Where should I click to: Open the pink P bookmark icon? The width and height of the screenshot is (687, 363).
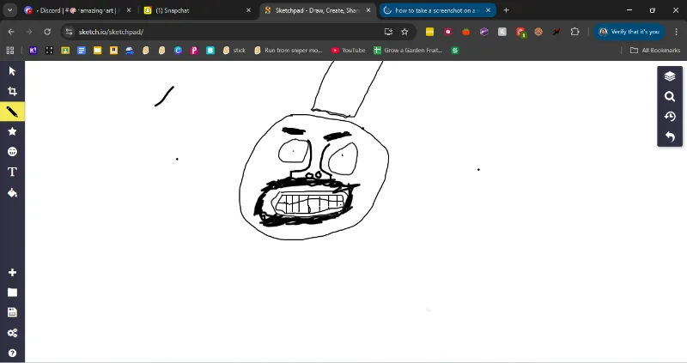(194, 51)
